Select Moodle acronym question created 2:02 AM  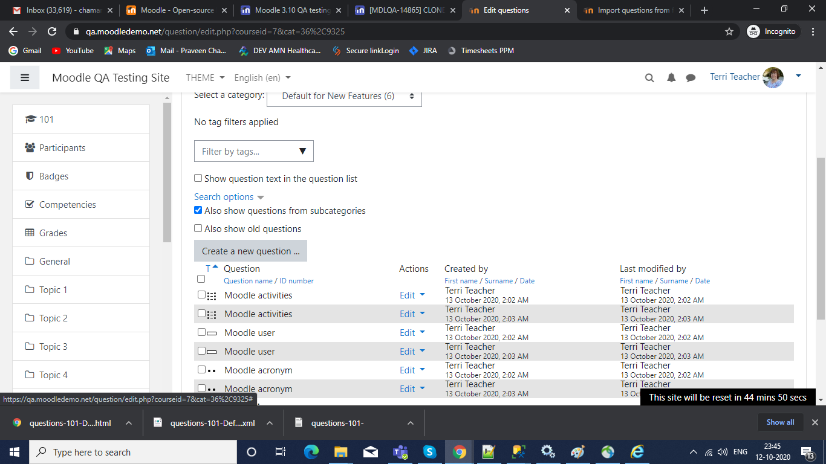201,370
